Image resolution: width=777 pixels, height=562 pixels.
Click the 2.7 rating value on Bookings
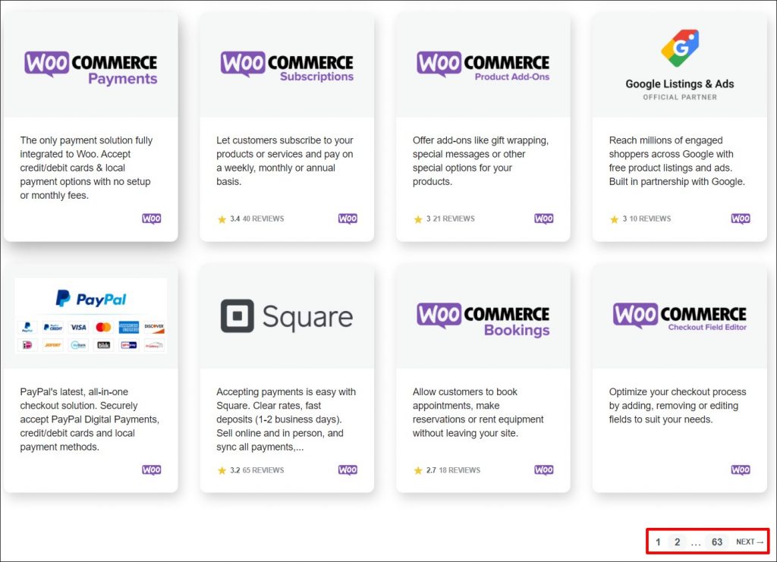coord(431,470)
